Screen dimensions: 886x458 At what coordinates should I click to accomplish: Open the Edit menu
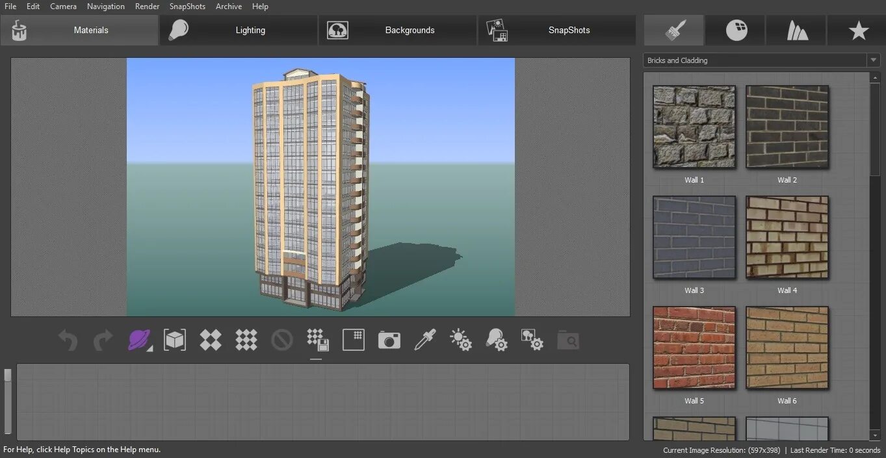pyautogui.click(x=33, y=6)
